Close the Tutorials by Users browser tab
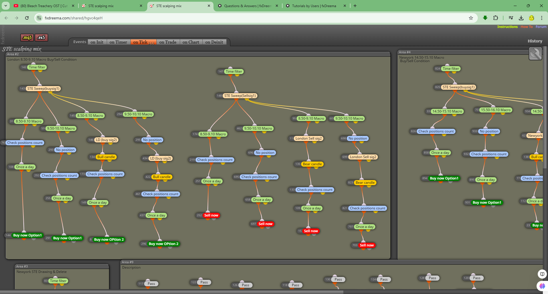Image resolution: width=548 pixels, height=294 pixels. pos(345,6)
